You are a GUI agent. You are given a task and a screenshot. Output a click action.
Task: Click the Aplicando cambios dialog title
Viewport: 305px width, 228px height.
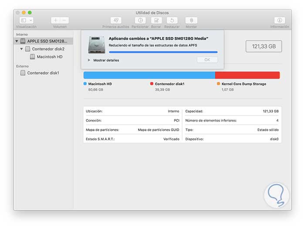tap(158, 38)
